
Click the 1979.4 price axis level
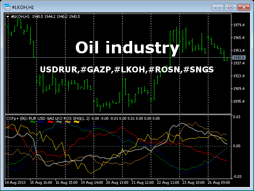click(x=239, y=25)
